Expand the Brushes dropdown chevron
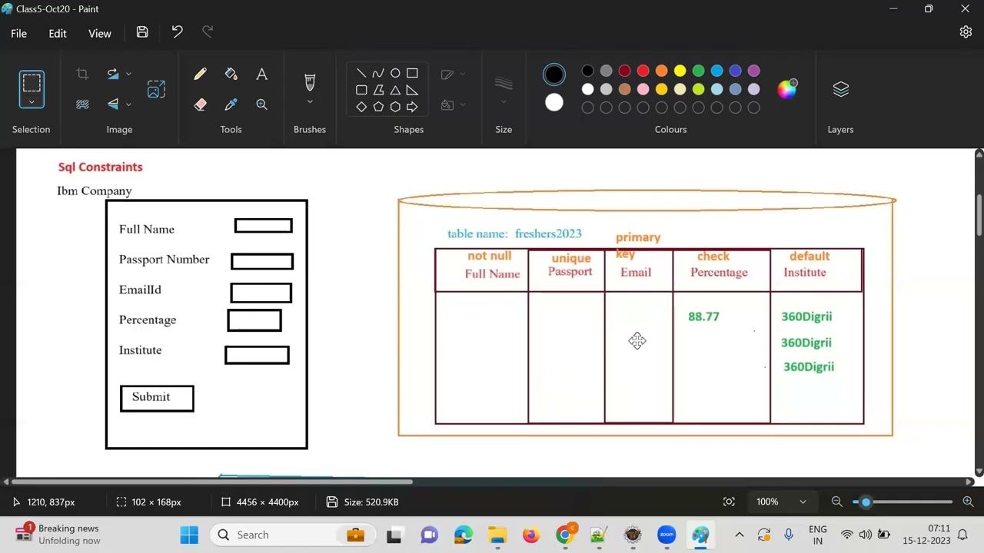 pos(310,102)
